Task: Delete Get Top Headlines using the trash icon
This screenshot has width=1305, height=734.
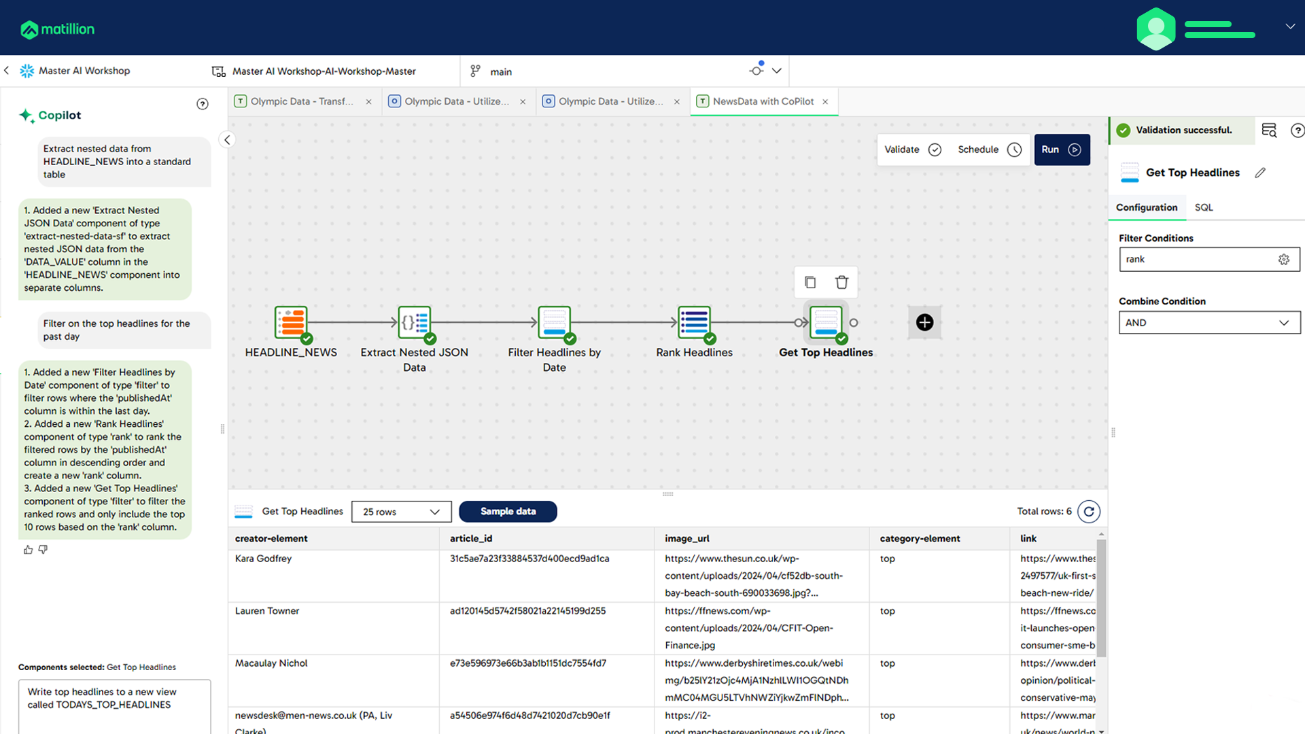Action: pyautogui.click(x=842, y=282)
